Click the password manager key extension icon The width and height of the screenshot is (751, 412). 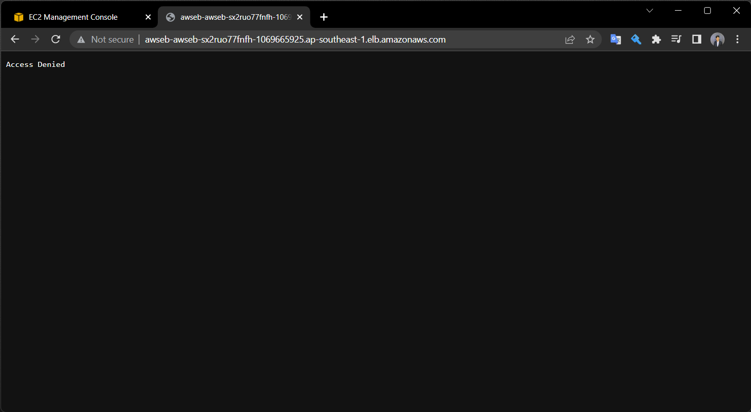click(x=636, y=39)
